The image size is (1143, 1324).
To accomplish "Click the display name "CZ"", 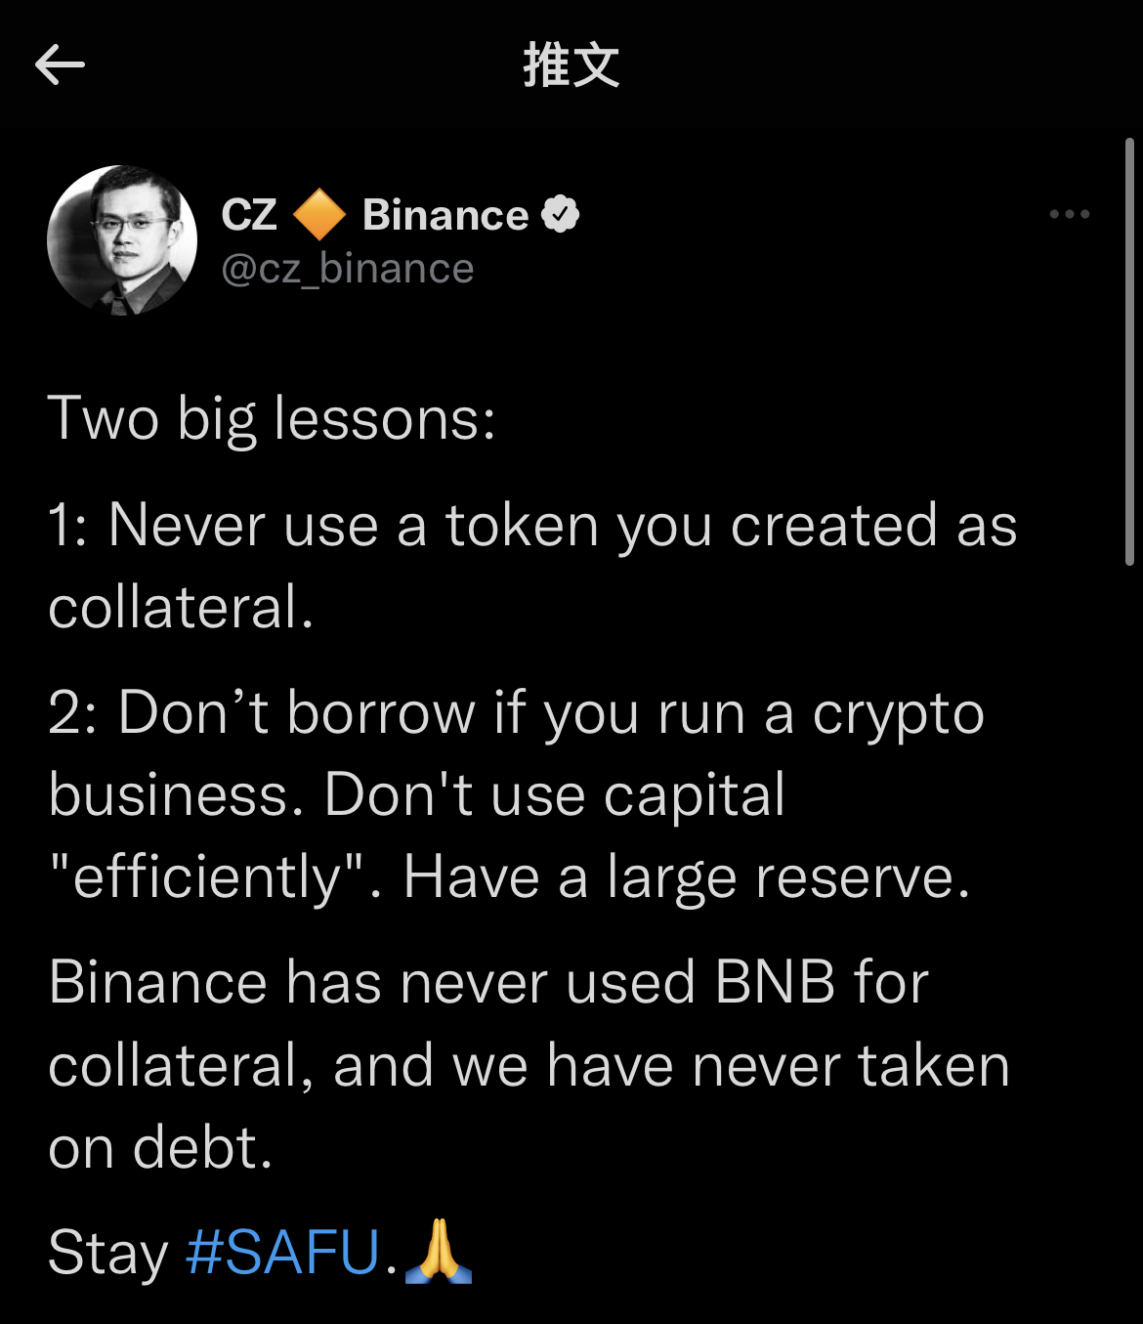I will coord(249,215).
